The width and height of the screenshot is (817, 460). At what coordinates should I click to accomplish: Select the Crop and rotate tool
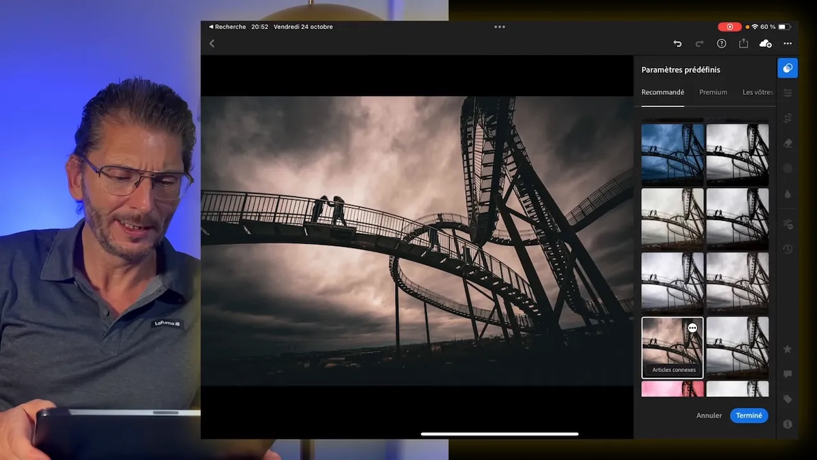point(788,118)
